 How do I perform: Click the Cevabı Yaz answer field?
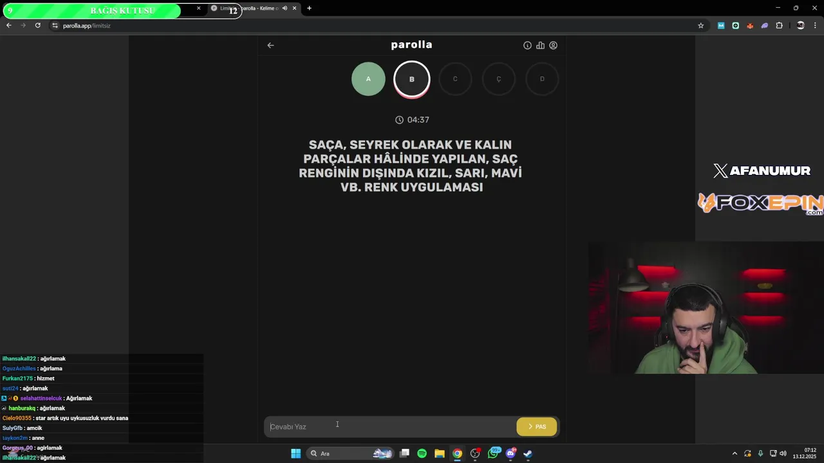coord(389,426)
